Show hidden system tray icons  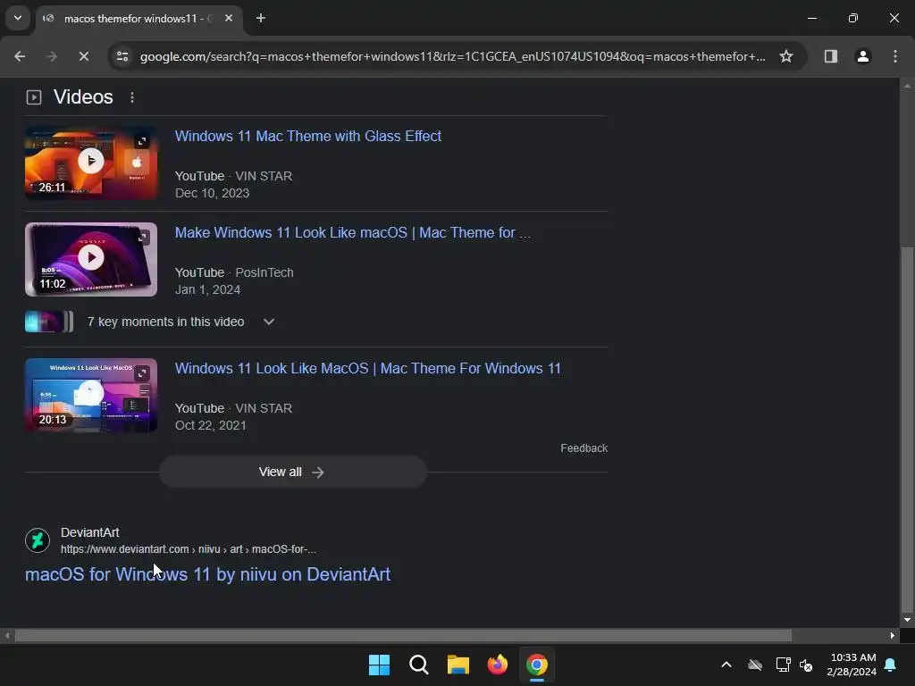(726, 665)
